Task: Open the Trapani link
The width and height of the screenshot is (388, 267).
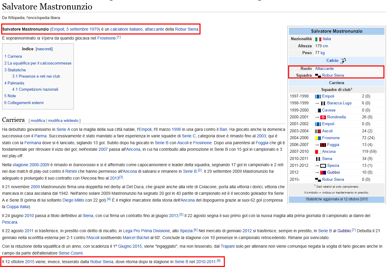Action: click(x=228, y=246)
